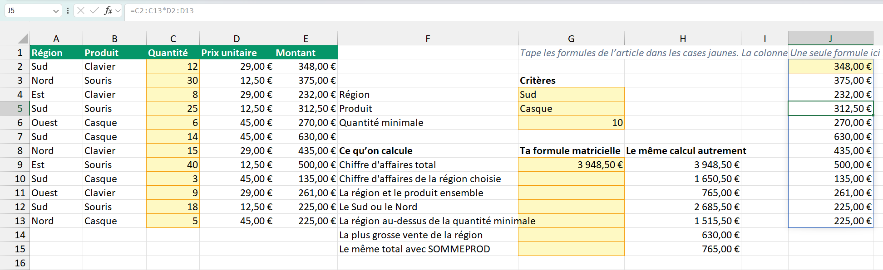Click the value 1 515,50 € in column H
This screenshot has height=270, width=883.
(683, 221)
